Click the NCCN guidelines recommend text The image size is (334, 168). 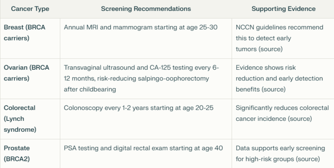click(279, 28)
